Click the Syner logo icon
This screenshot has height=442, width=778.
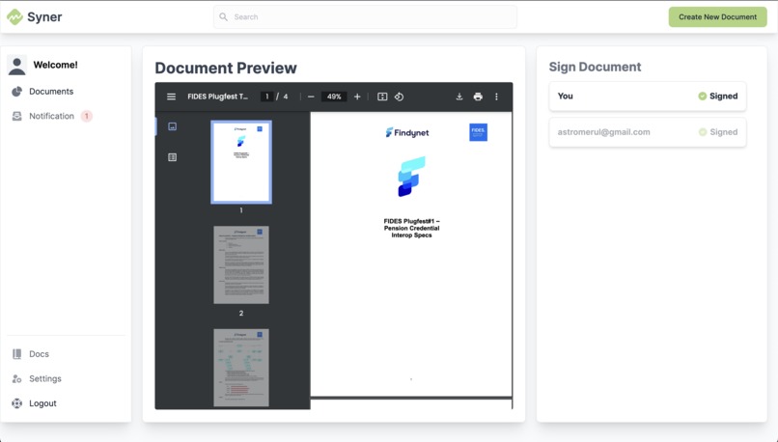(14, 16)
